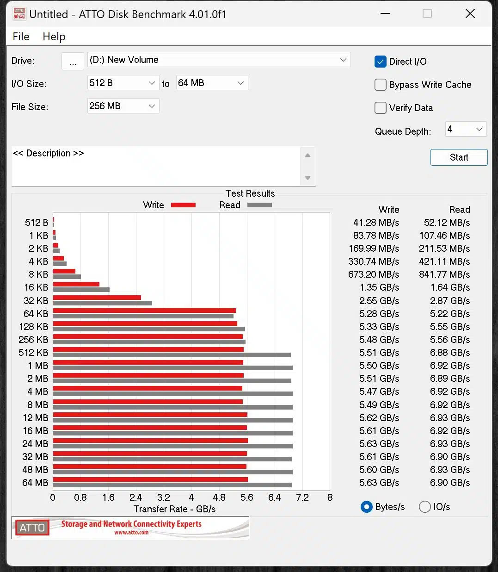The image size is (498, 572).
Task: Click the 512 B read value 52.12 MB/s
Action: point(447,223)
